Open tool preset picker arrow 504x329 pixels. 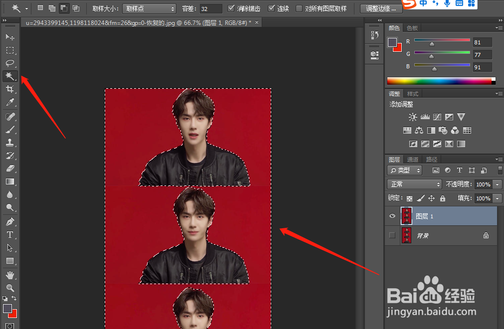[26, 8]
